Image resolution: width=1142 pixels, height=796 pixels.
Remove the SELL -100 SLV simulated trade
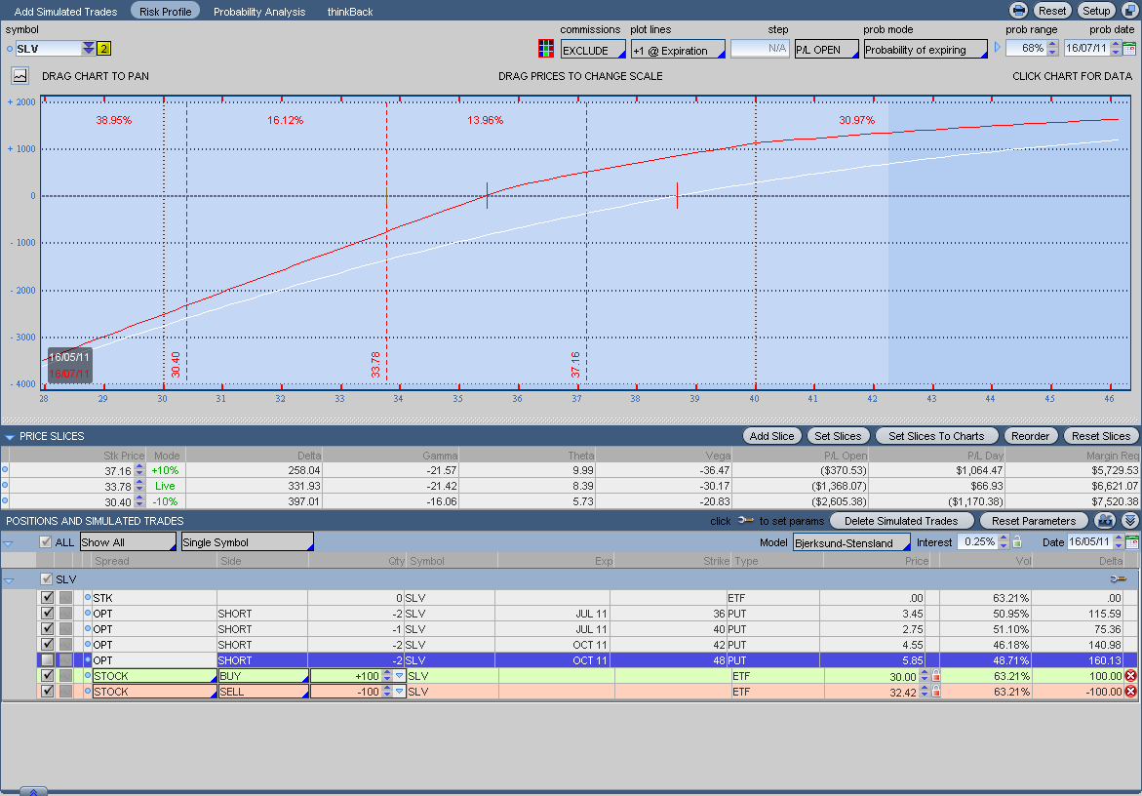tap(1130, 691)
